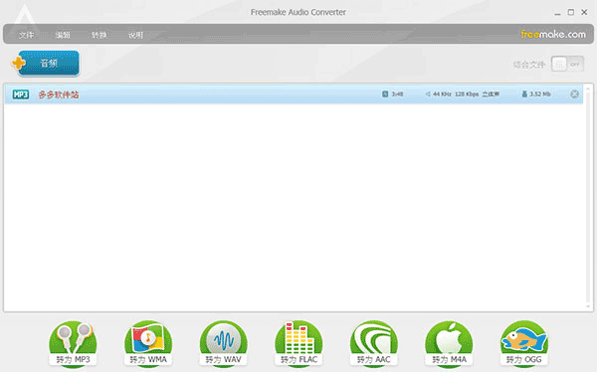Click the 3:48 duration value
Screen dimensions: 597x372
(397, 94)
